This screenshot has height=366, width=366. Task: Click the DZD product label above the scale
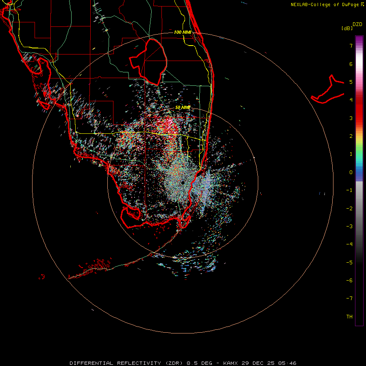pos(357,24)
